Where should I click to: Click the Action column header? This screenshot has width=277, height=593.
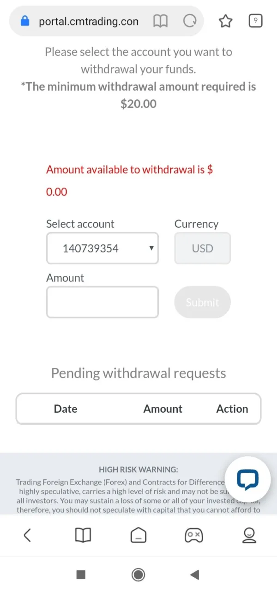point(232,409)
